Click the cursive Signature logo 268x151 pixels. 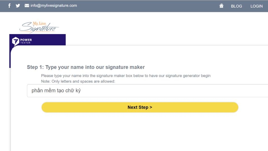click(x=39, y=28)
